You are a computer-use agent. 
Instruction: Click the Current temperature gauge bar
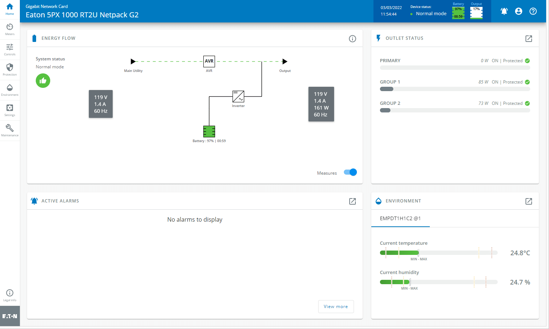click(439, 253)
